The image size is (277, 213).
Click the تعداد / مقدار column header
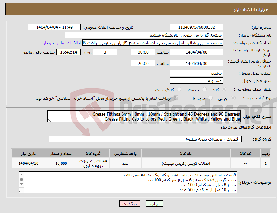tap(61, 154)
